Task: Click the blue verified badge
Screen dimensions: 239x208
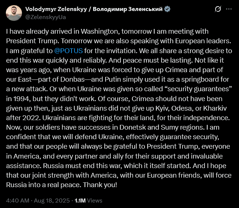Action: pyautogui.click(x=167, y=9)
